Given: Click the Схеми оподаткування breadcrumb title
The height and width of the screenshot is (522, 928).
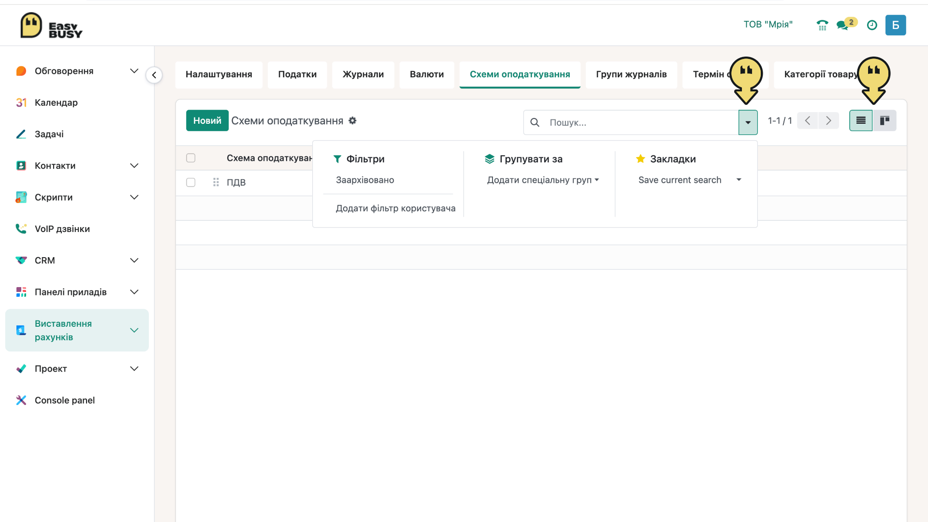Looking at the screenshot, I should pyautogui.click(x=287, y=120).
